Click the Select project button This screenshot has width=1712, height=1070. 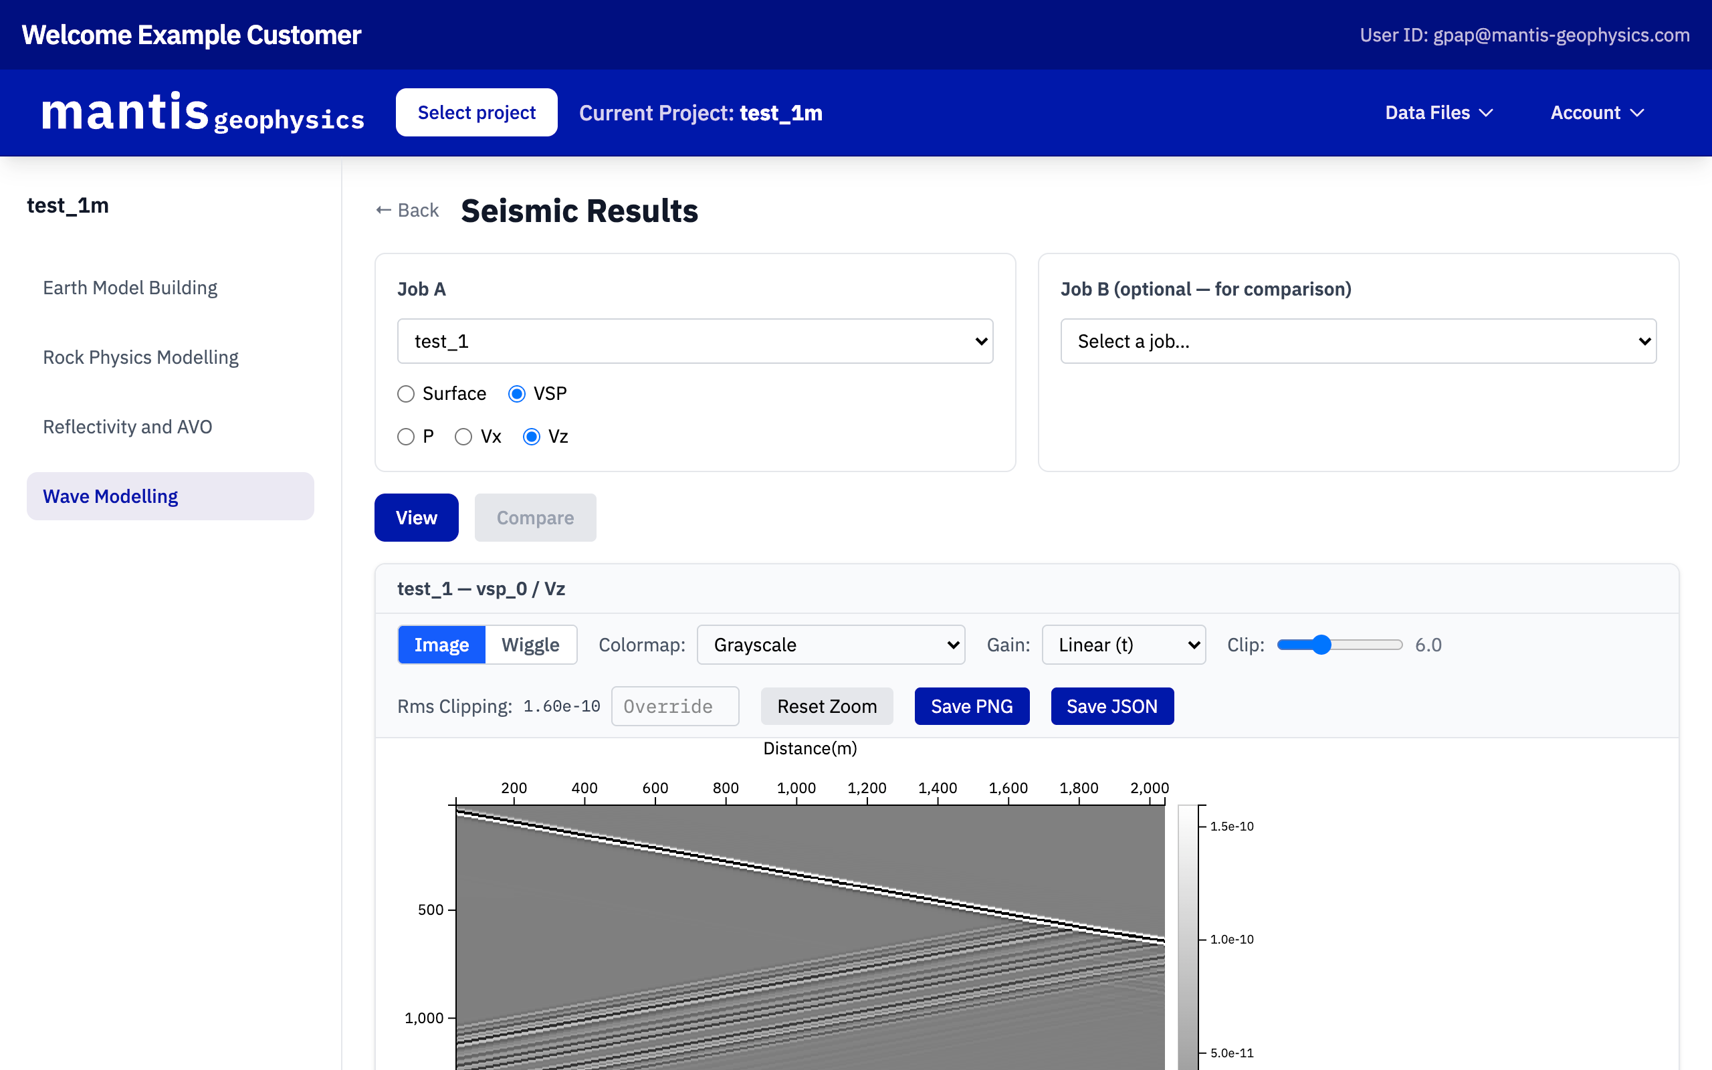[477, 112]
